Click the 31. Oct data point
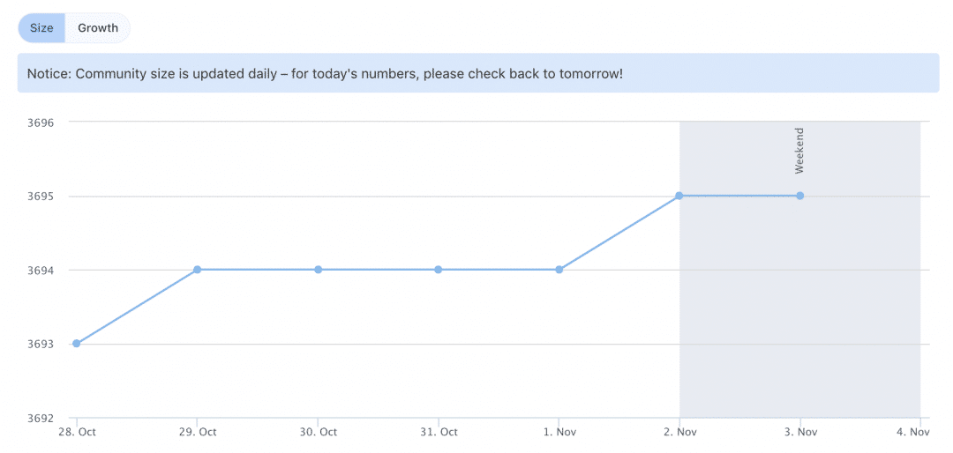This screenshot has width=953, height=453. tap(439, 270)
